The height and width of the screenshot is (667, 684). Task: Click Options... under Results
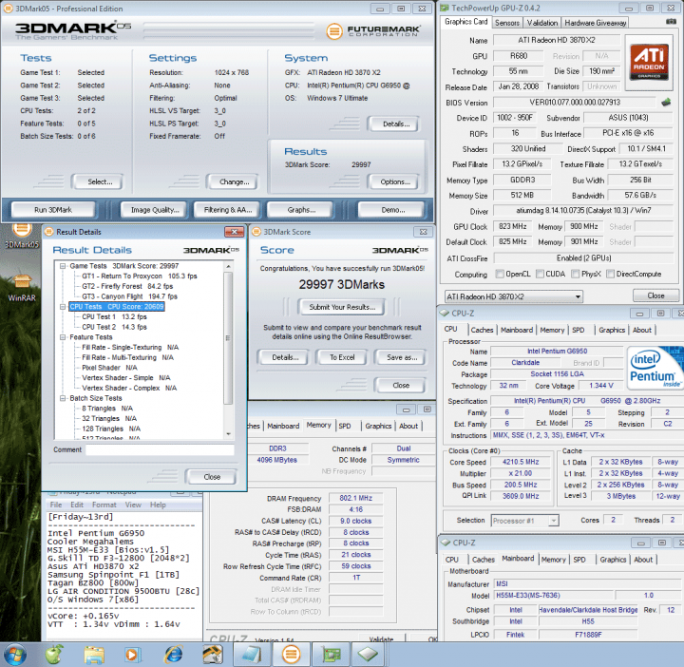click(x=395, y=181)
